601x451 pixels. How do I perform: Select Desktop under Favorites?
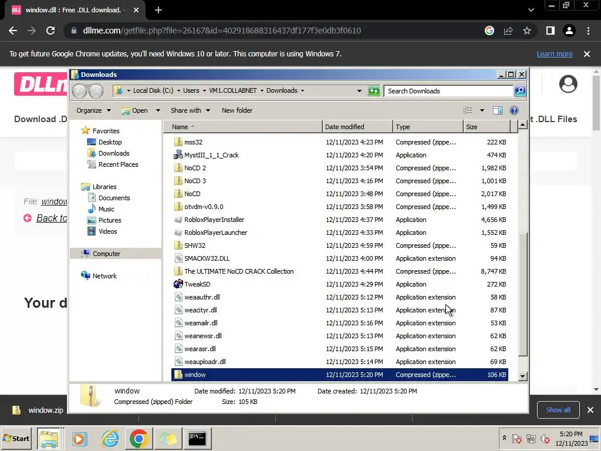point(104,142)
